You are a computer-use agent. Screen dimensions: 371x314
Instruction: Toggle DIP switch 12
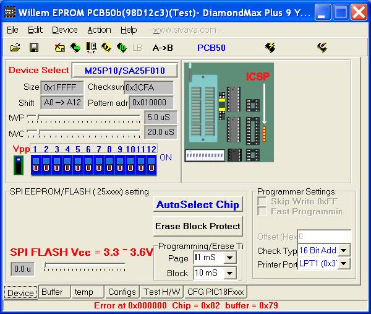click(x=151, y=165)
